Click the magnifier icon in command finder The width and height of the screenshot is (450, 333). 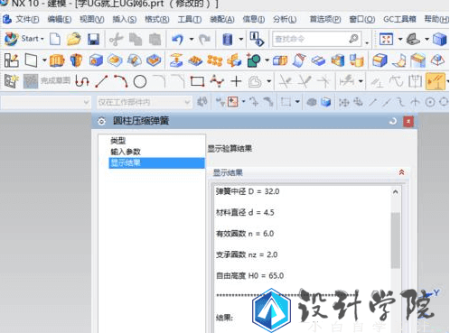354,39
